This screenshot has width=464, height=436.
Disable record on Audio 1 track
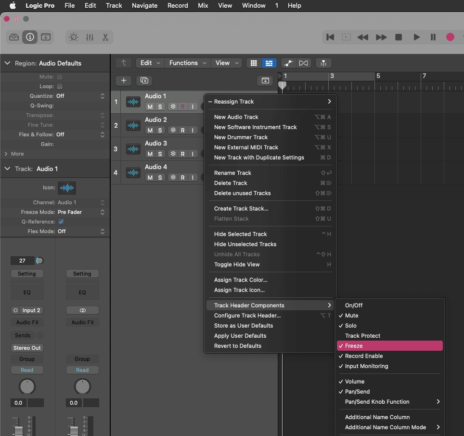click(182, 106)
